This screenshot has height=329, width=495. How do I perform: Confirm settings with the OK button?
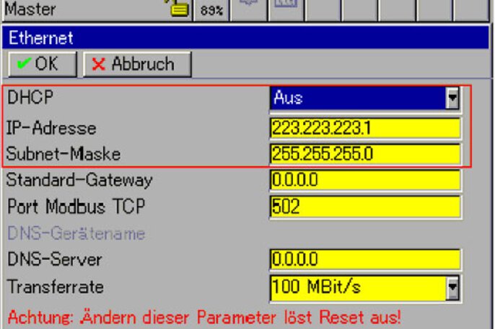click(x=43, y=64)
